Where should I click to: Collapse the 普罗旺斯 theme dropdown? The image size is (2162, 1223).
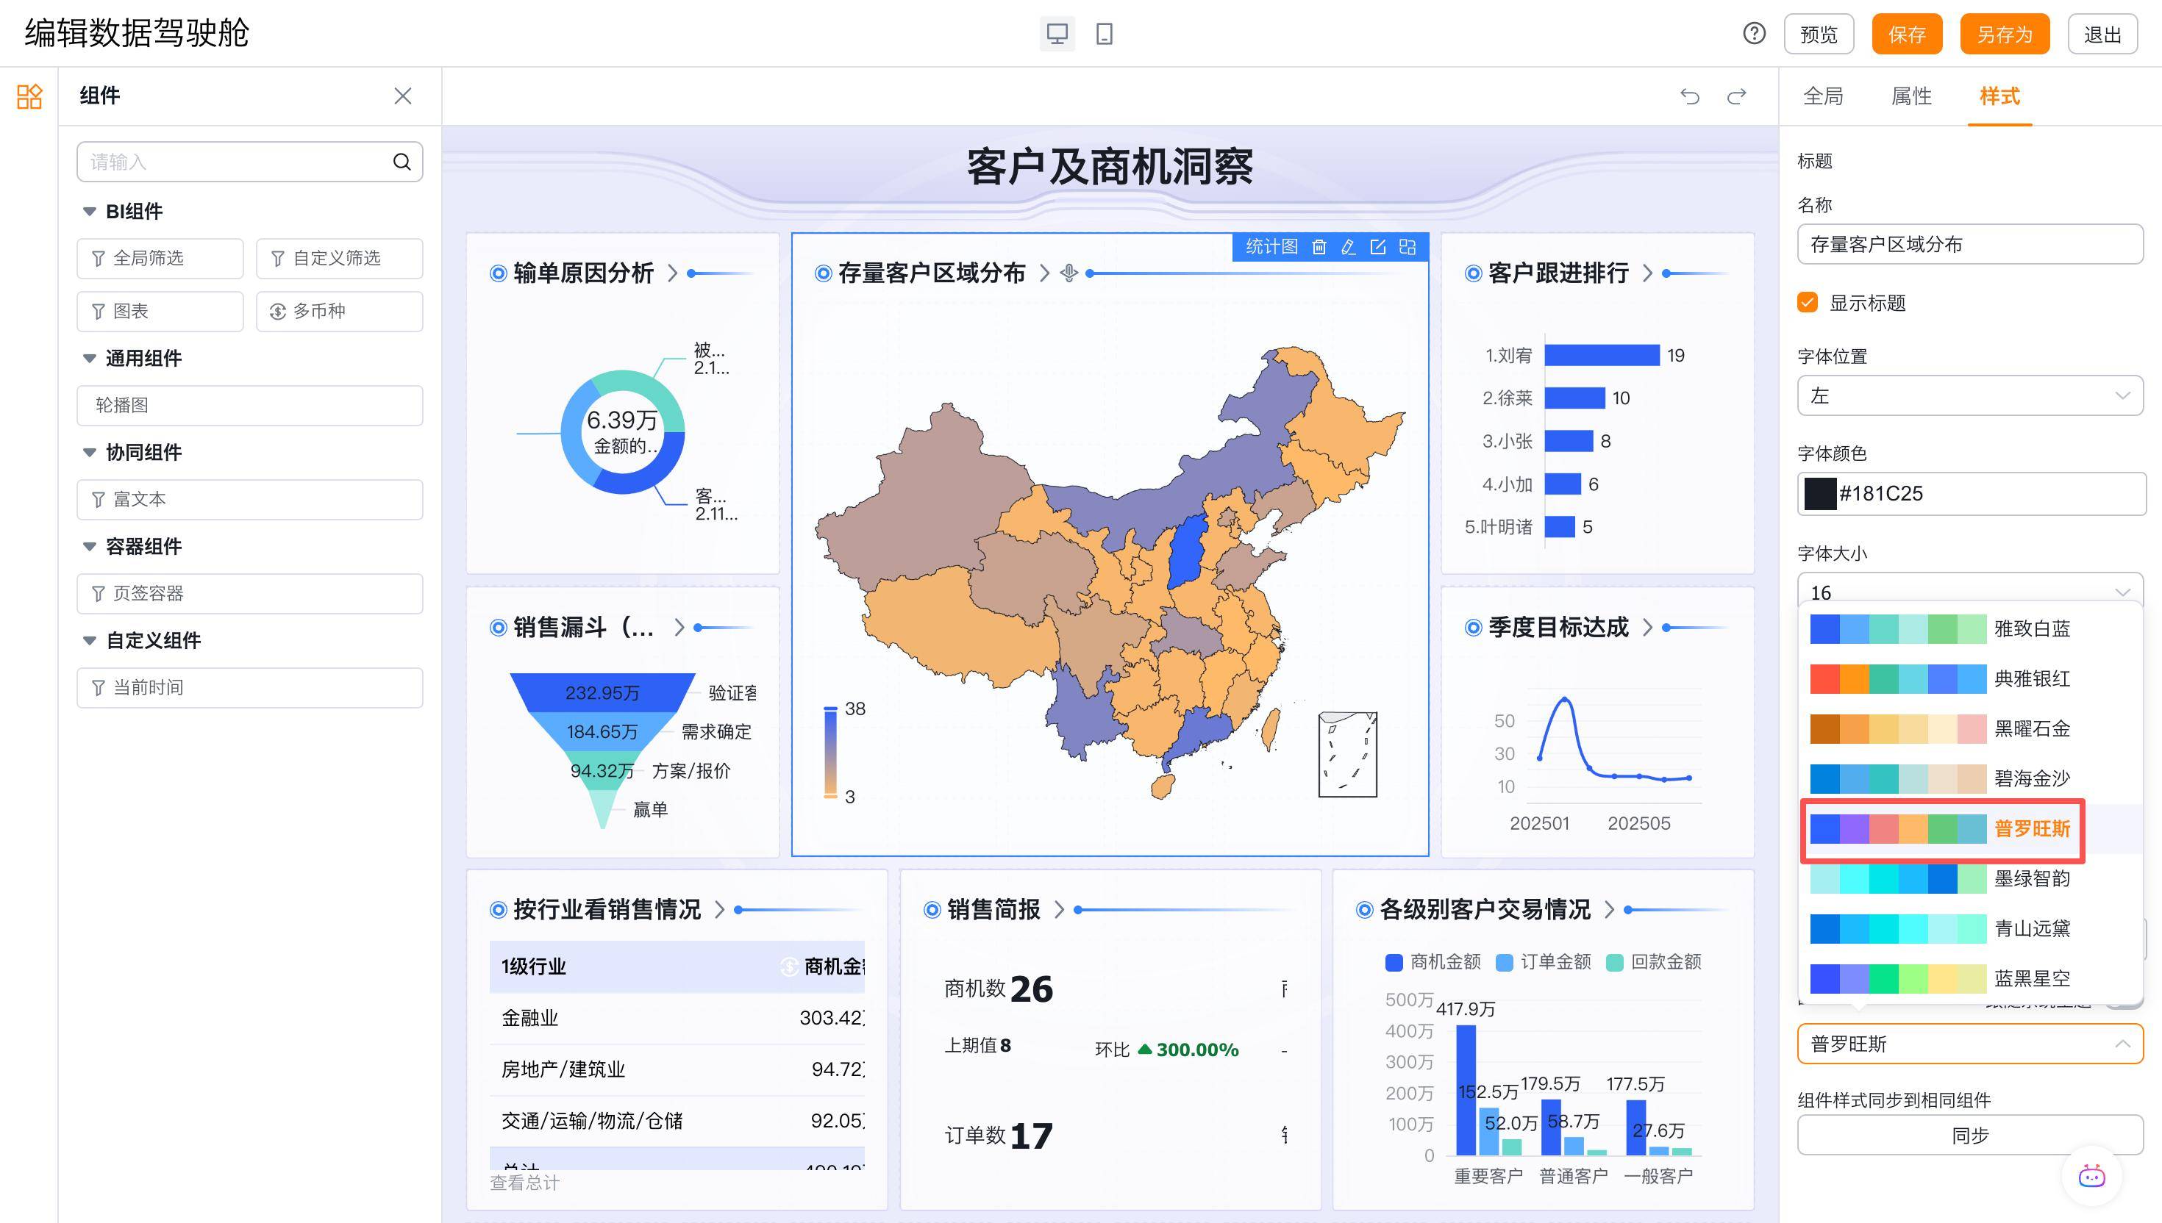point(1969,1044)
